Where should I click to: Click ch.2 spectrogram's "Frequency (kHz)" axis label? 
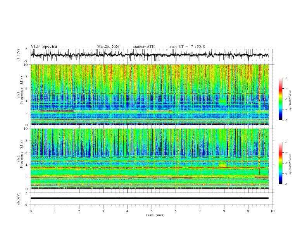point(22,154)
